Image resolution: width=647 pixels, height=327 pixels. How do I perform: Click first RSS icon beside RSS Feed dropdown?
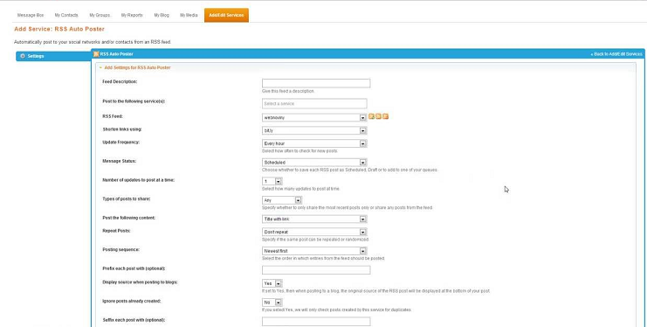click(371, 116)
